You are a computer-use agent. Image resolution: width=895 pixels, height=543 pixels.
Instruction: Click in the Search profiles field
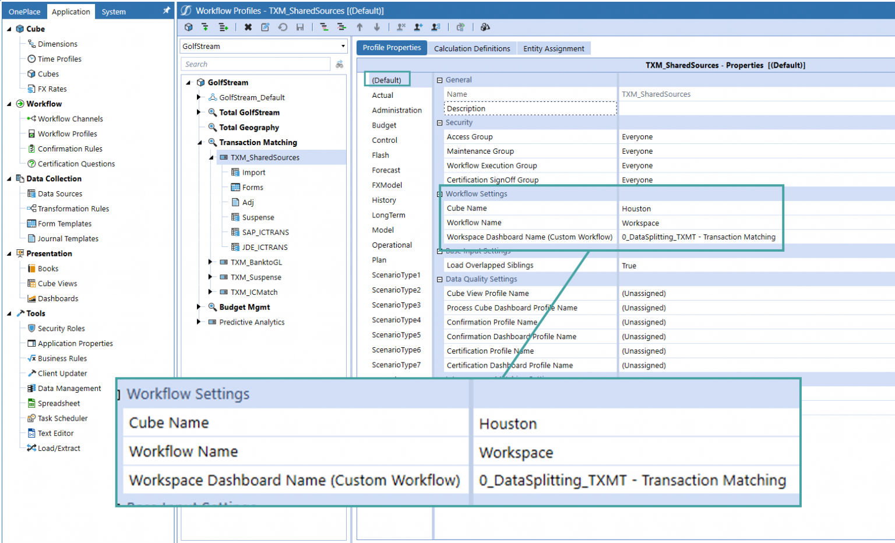255,64
